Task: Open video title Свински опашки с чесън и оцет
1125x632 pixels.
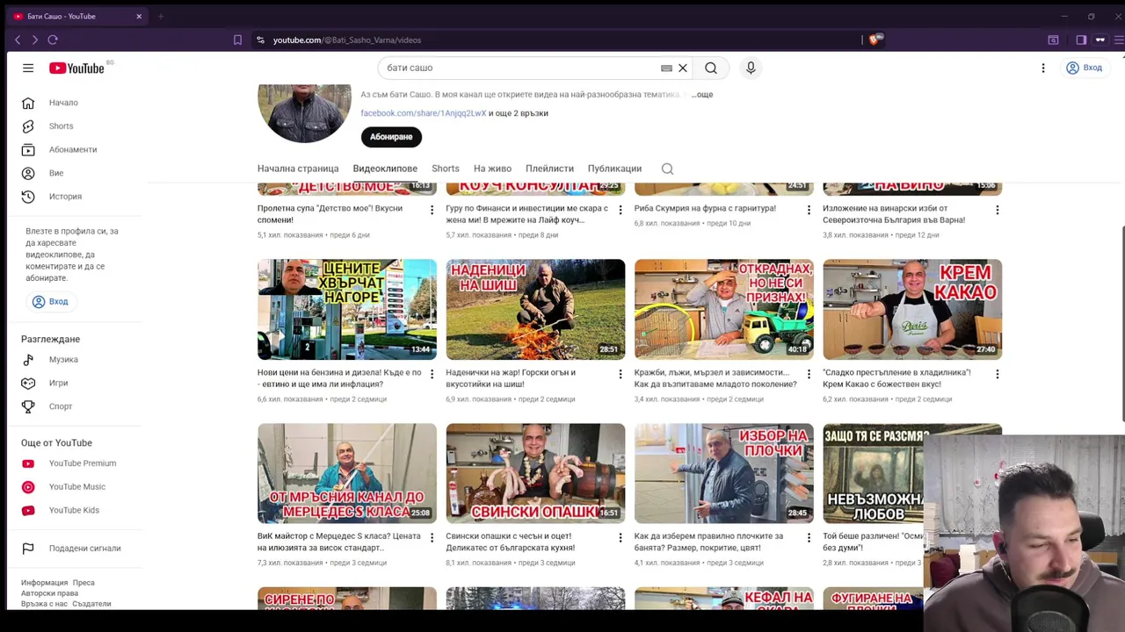Action: (510, 542)
